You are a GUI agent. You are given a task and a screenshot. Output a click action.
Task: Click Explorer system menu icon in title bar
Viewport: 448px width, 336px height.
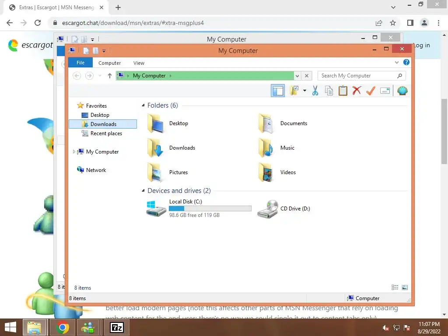pos(72,50)
